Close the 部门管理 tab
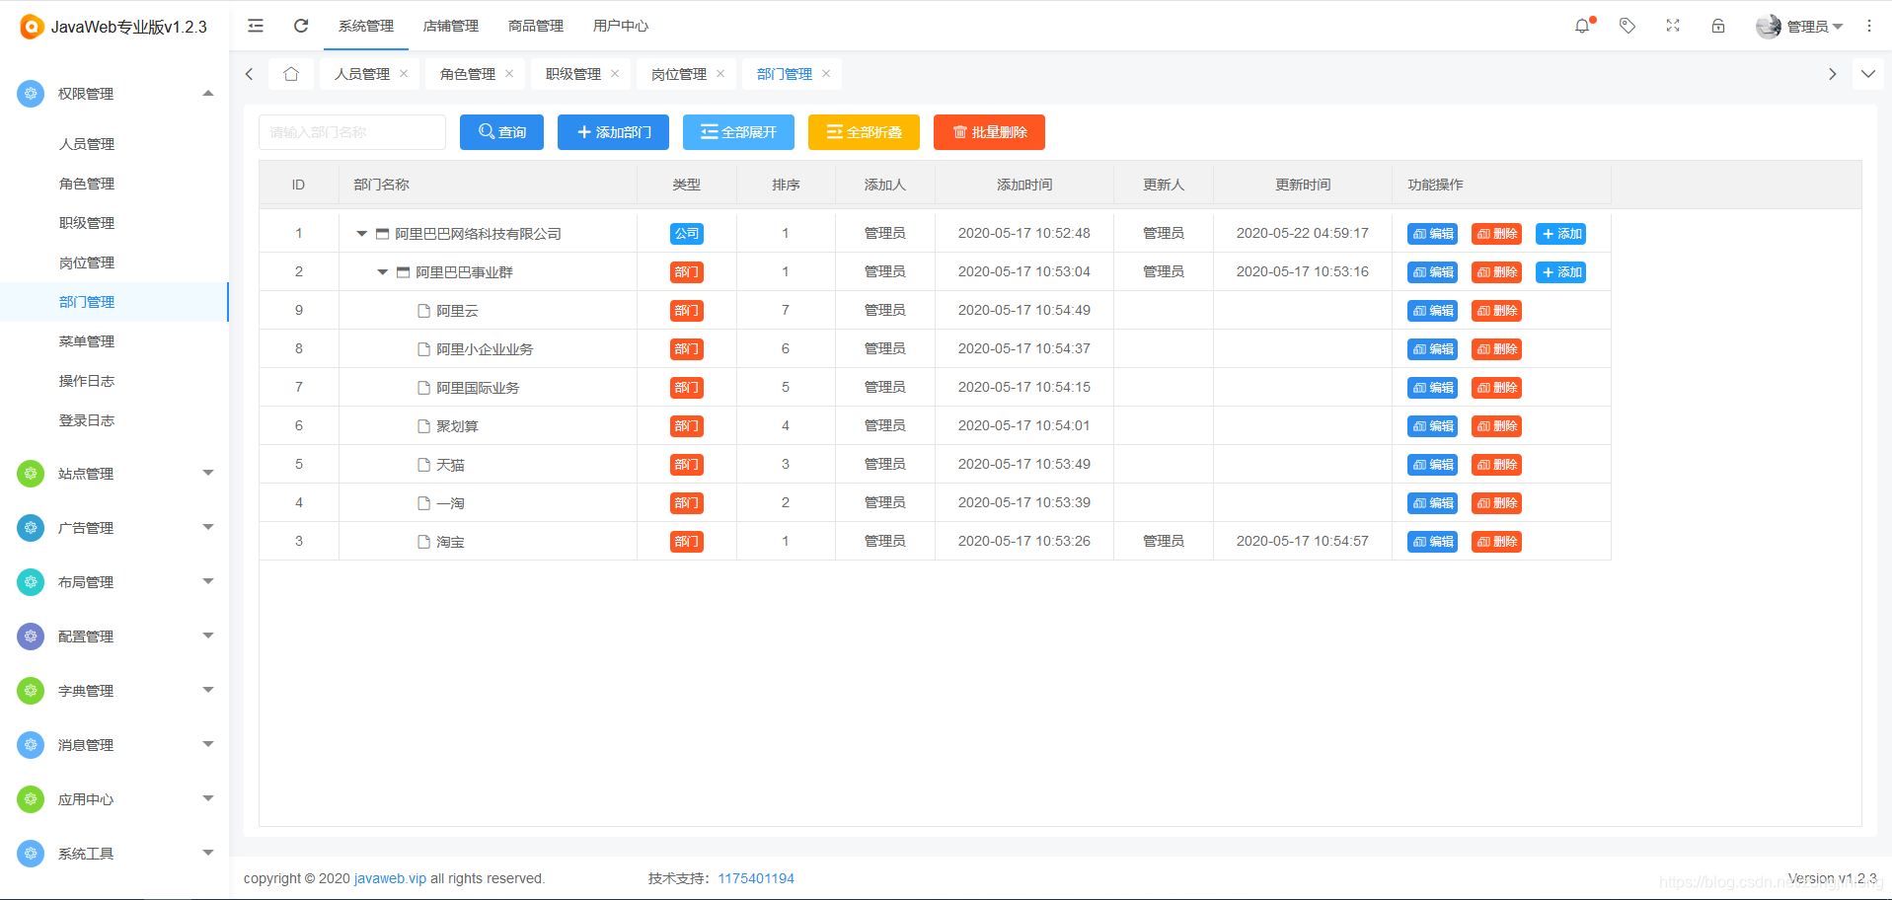This screenshot has width=1892, height=900. coord(826,74)
